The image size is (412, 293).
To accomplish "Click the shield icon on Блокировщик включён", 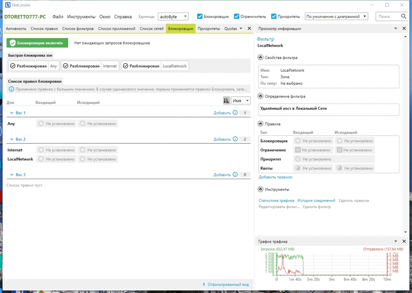I will [x=13, y=43].
